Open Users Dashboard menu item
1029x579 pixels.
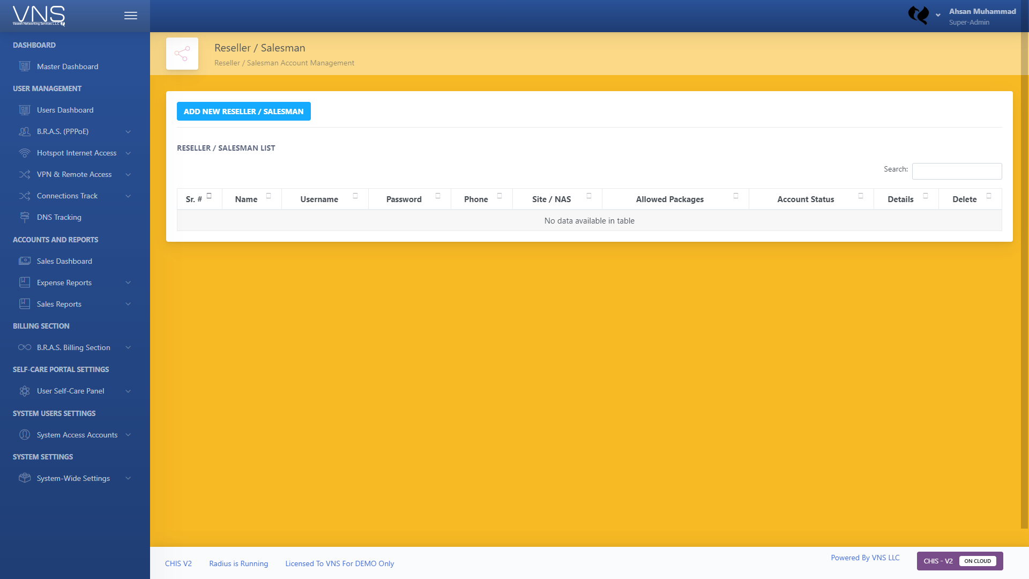pyautogui.click(x=65, y=110)
